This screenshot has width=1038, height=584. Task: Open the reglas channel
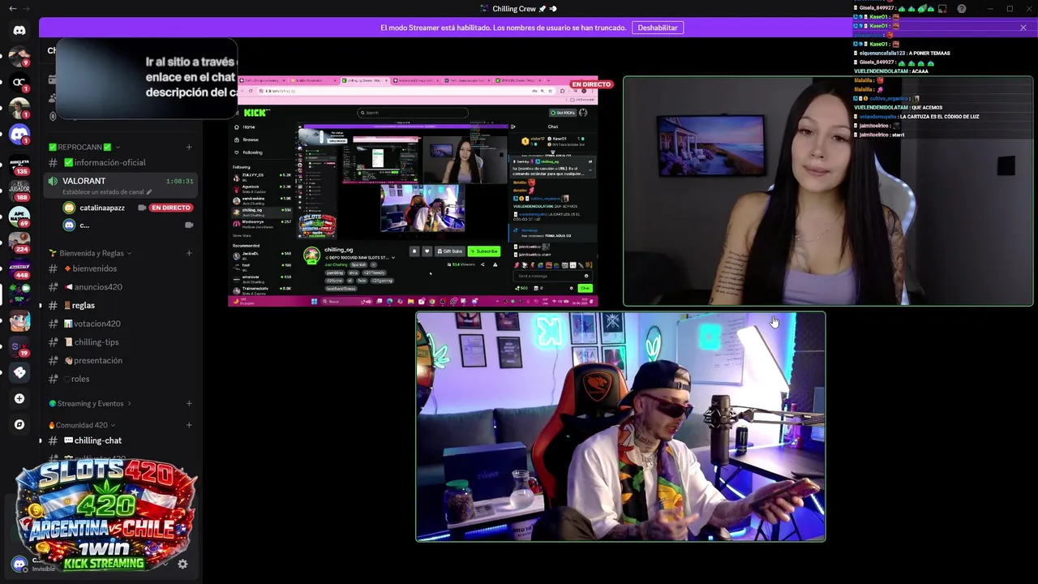[x=118, y=306]
